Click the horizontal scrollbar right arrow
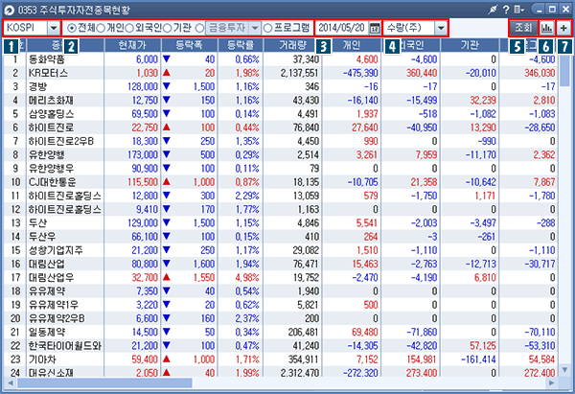The image size is (575, 394). click(x=552, y=383)
